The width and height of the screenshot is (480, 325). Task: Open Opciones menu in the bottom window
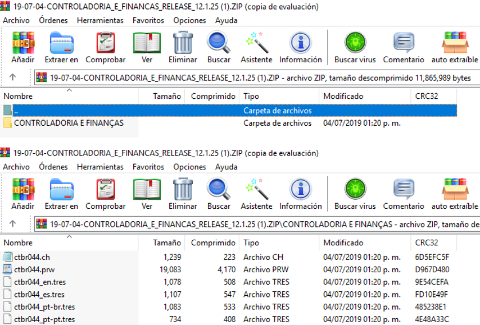(x=189, y=167)
